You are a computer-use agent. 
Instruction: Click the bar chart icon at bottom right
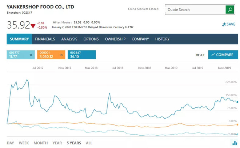[x=235, y=143]
